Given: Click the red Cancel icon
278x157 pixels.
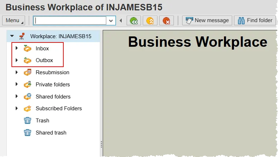Looking at the screenshot, I should [166, 21].
